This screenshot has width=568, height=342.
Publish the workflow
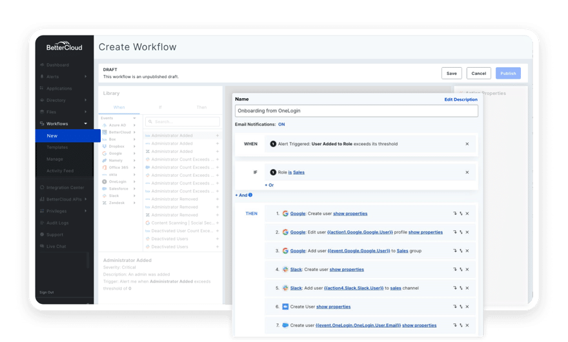[x=508, y=73]
